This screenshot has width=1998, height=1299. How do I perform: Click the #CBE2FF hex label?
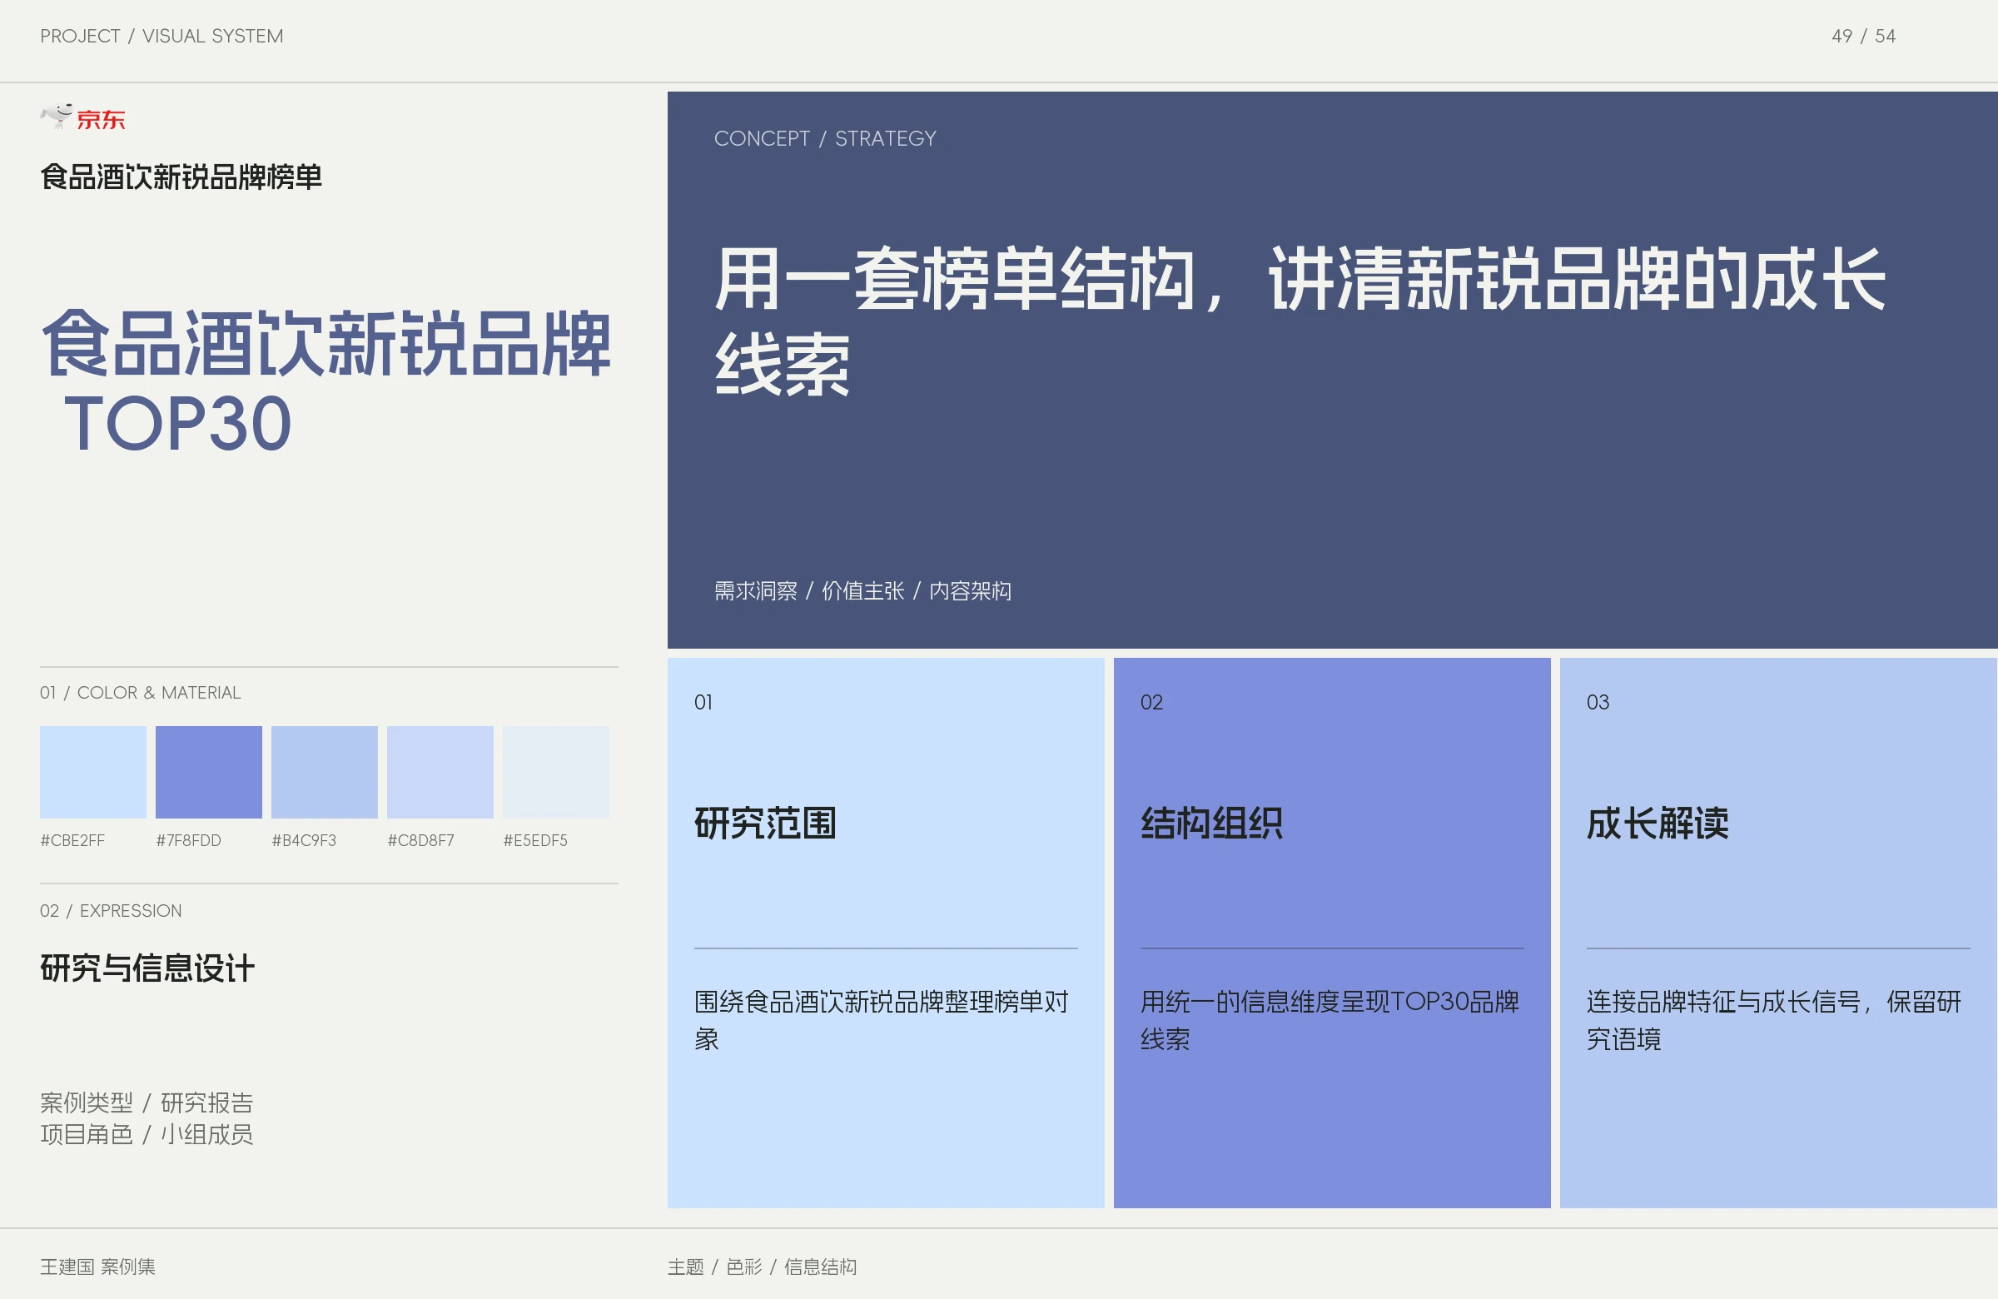(x=73, y=840)
